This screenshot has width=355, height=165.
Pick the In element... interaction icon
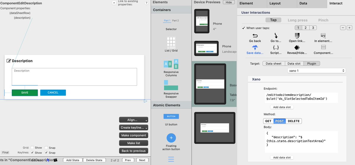pyautogui.click(x=323, y=36)
